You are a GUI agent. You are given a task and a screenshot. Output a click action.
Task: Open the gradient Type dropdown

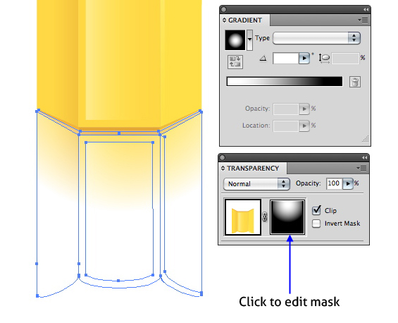pyautogui.click(x=316, y=38)
